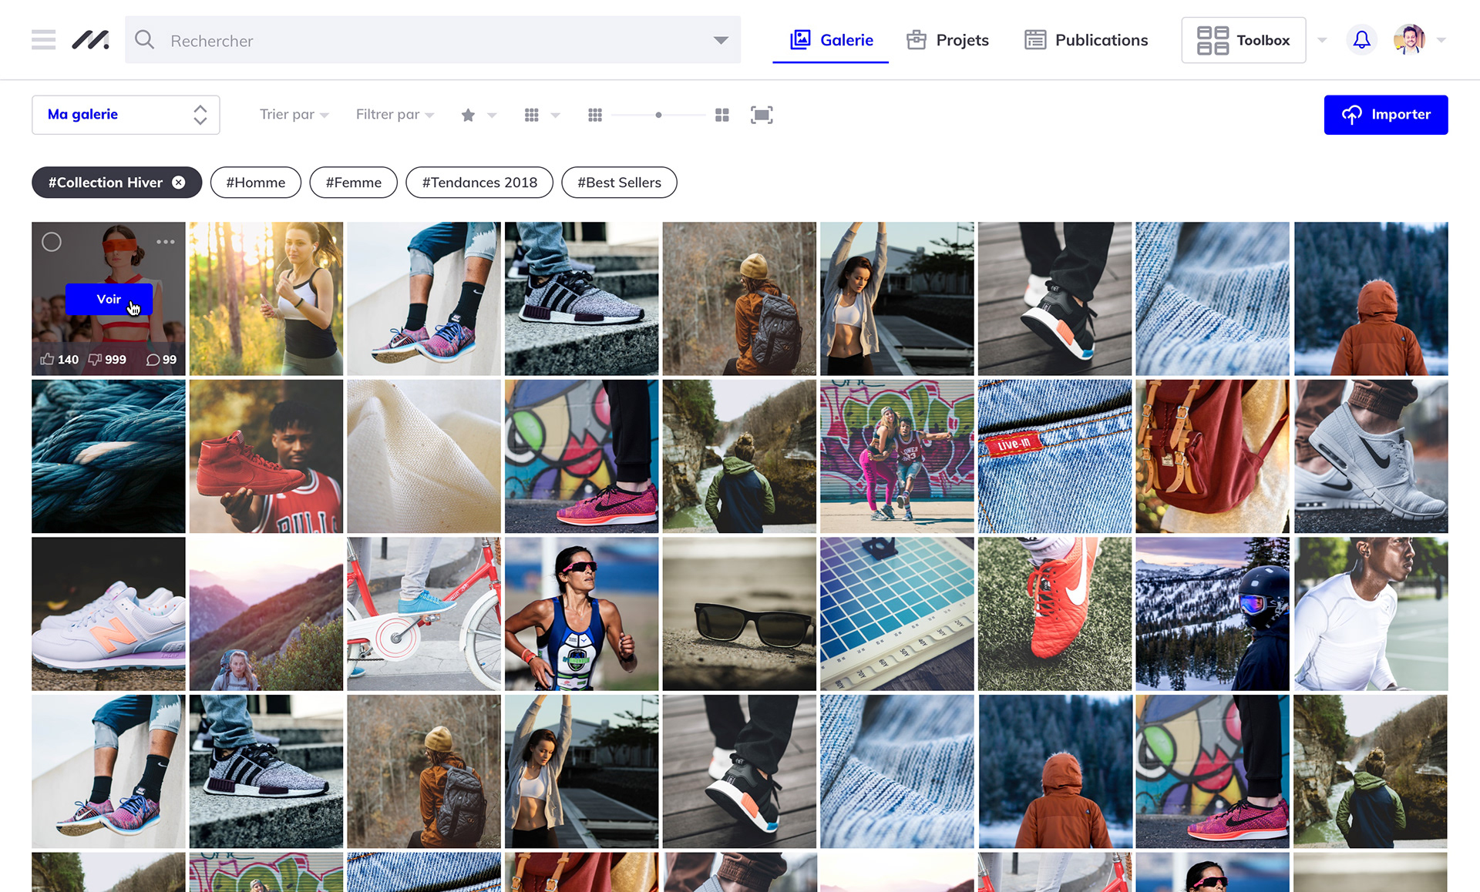Click the thumbs-up like icon
Image resolution: width=1480 pixels, height=892 pixels.
pos(48,360)
